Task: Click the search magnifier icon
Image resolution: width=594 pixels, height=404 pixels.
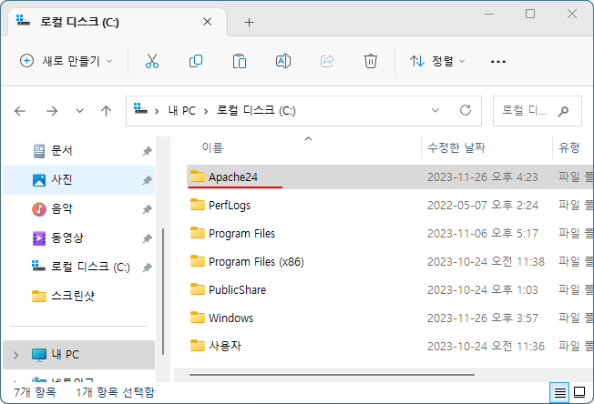Action: point(563,111)
